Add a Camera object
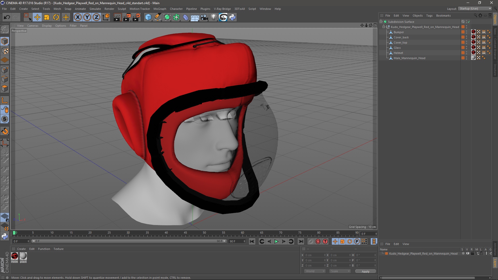 point(204,17)
